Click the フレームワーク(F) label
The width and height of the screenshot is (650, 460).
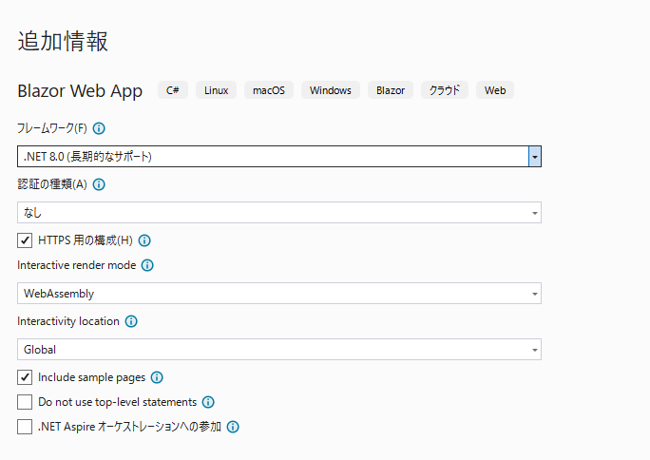[x=52, y=128]
